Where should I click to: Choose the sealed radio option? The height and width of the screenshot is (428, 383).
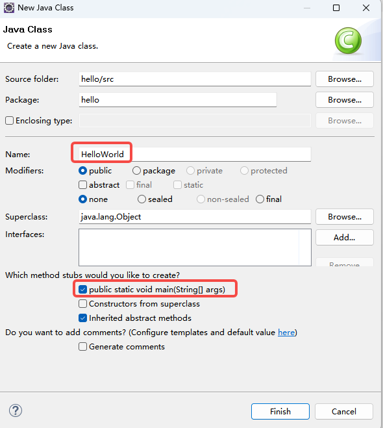click(x=142, y=199)
